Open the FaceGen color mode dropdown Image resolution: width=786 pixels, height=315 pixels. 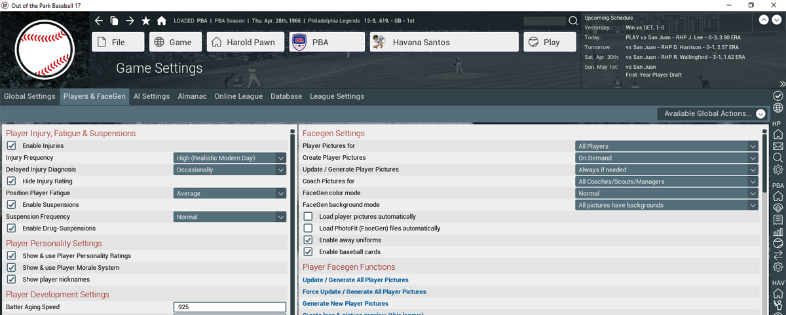(x=667, y=193)
